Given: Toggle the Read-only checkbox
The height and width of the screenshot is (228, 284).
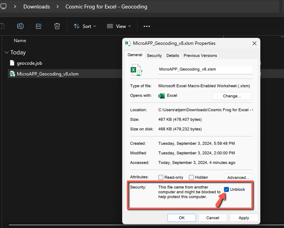Looking at the screenshot, I should click(161, 177).
